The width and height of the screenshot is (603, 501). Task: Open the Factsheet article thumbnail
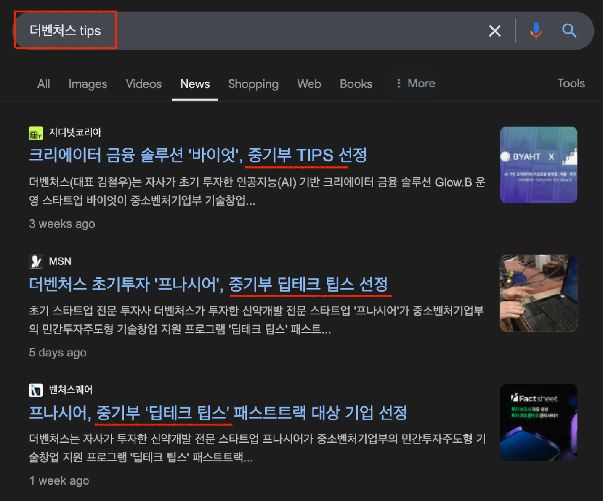539,422
